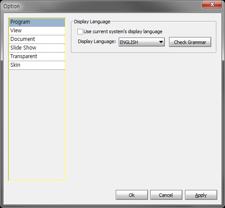
Task: Click the 'Use current system's display language' label text
Action: point(123,31)
